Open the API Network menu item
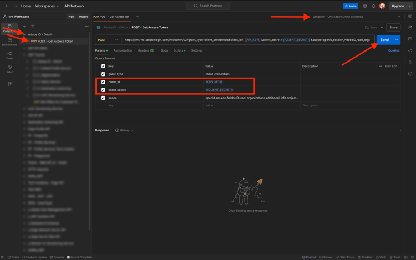Screen dimensions: 416x260 (x=74, y=6)
